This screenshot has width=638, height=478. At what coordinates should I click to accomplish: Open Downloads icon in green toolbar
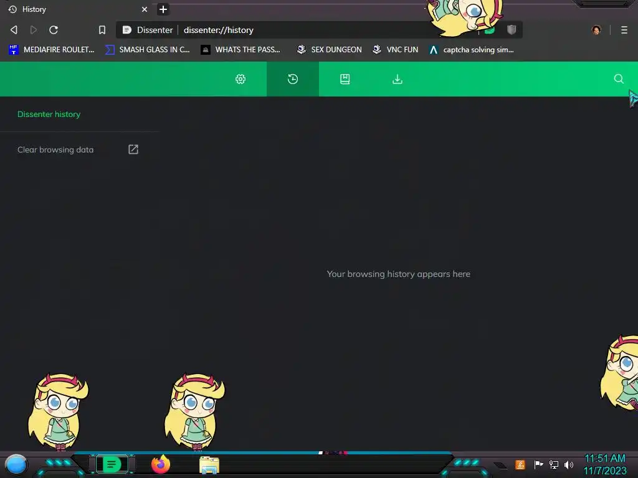pyautogui.click(x=398, y=79)
